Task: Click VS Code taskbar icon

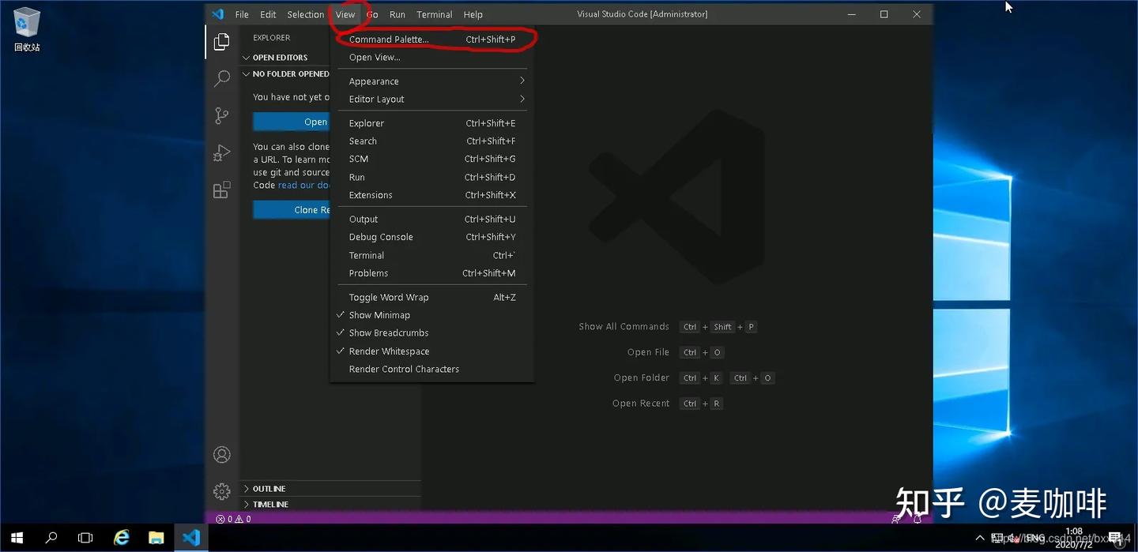Action: pyautogui.click(x=191, y=538)
